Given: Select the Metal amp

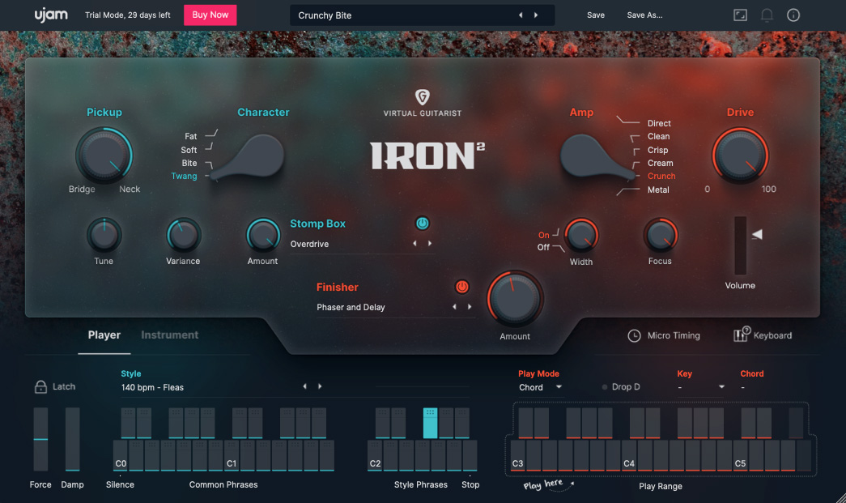Looking at the screenshot, I should coord(658,190).
